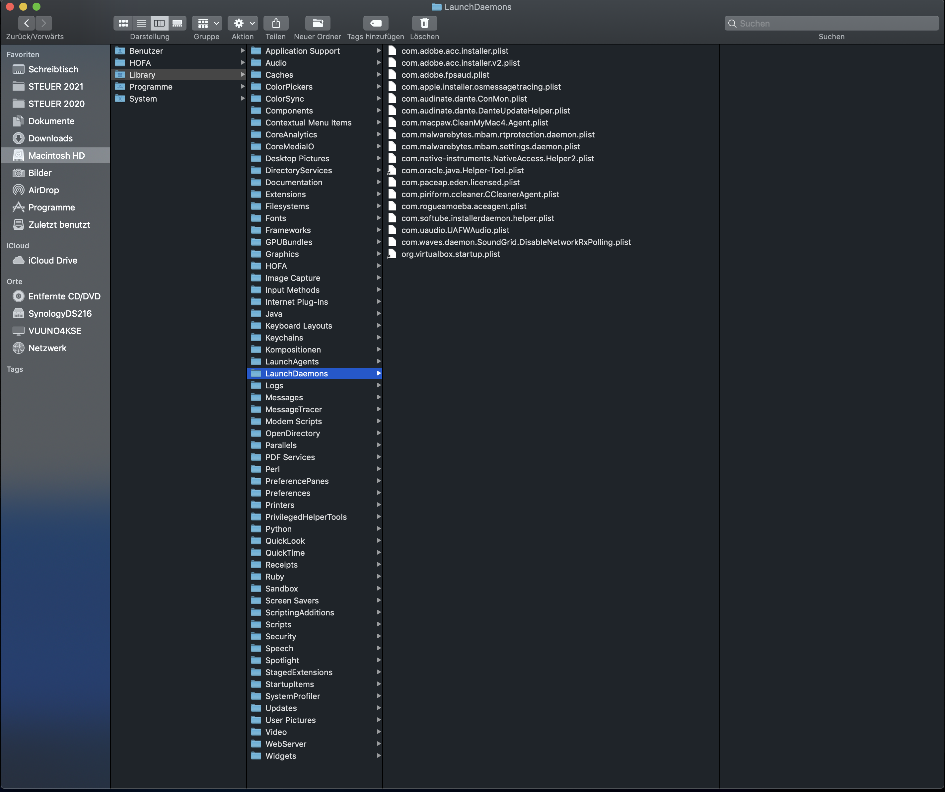Switch to list view mode
945x792 pixels.
tap(141, 23)
